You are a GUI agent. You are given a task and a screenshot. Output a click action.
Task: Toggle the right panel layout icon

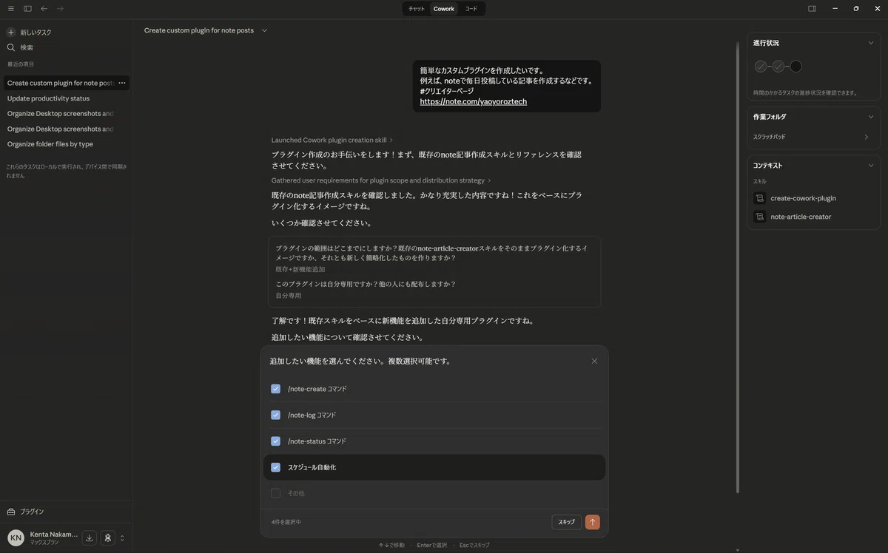[x=812, y=9]
